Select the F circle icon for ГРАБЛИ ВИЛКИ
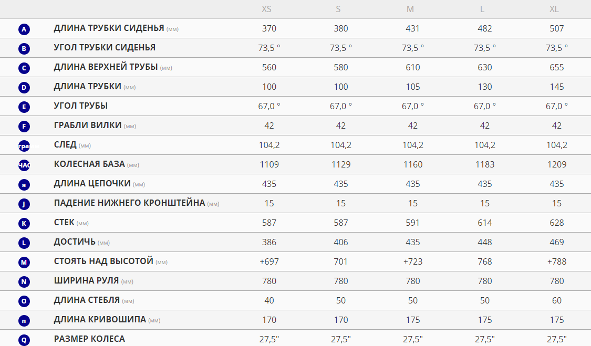The width and height of the screenshot is (591, 346). [x=24, y=126]
